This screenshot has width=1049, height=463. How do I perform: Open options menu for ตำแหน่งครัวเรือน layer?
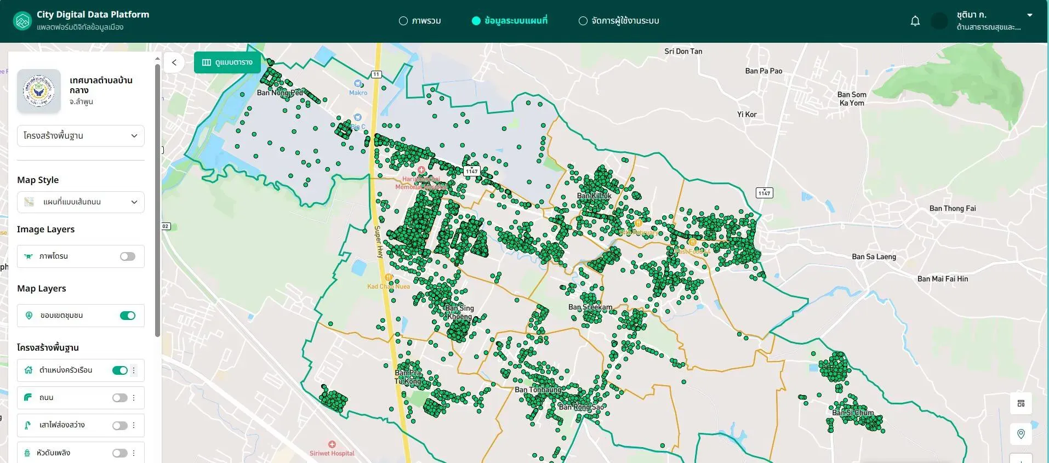[x=134, y=370]
